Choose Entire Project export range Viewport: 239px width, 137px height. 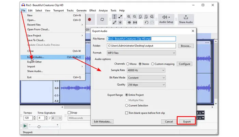(x=134, y=95)
